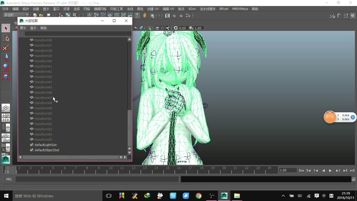The image size is (357, 201).
Task: Toggle isolate select in viewport toolbar
Action: 149,28
